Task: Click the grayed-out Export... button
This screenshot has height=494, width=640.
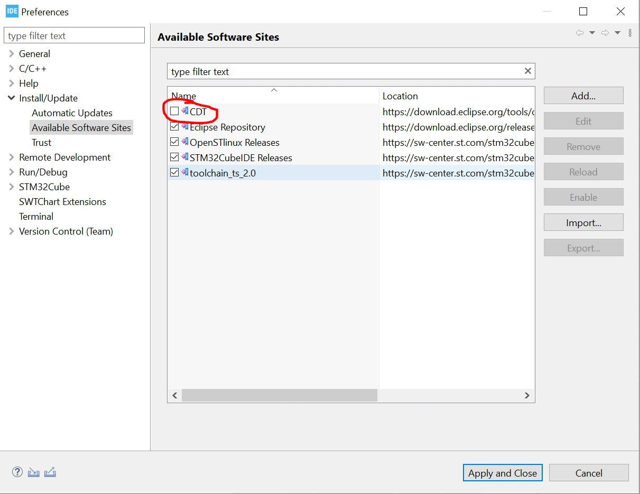Action: pos(583,248)
